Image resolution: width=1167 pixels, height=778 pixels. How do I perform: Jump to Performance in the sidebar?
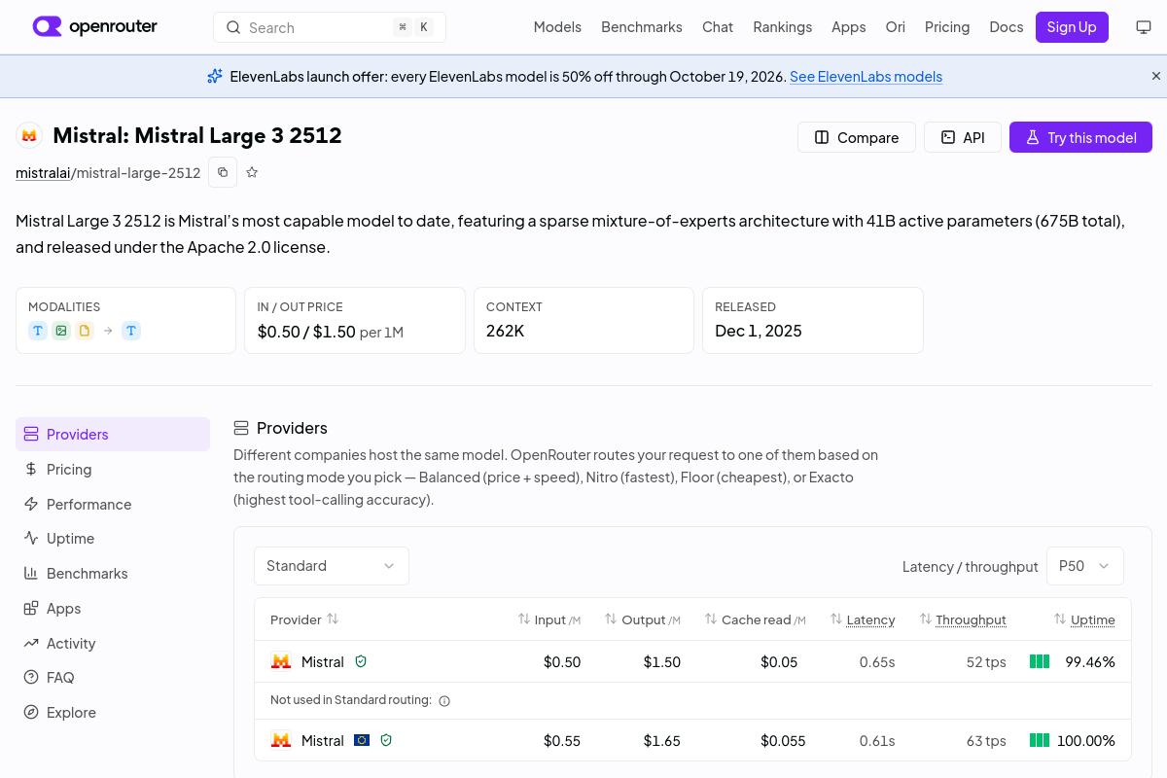[x=113, y=504]
